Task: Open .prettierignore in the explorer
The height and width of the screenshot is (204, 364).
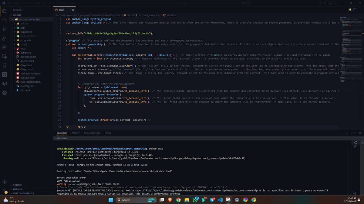Action: (x=31, y=57)
